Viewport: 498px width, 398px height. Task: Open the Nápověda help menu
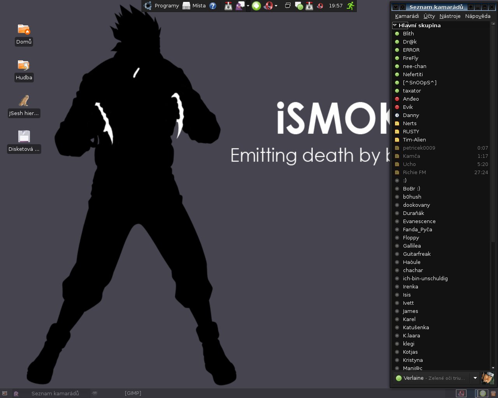tap(478, 16)
